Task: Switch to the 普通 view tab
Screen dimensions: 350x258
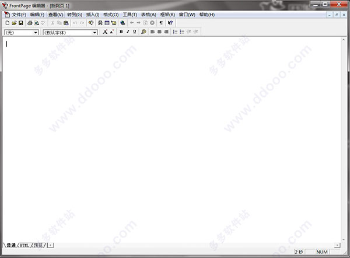Action: point(11,245)
